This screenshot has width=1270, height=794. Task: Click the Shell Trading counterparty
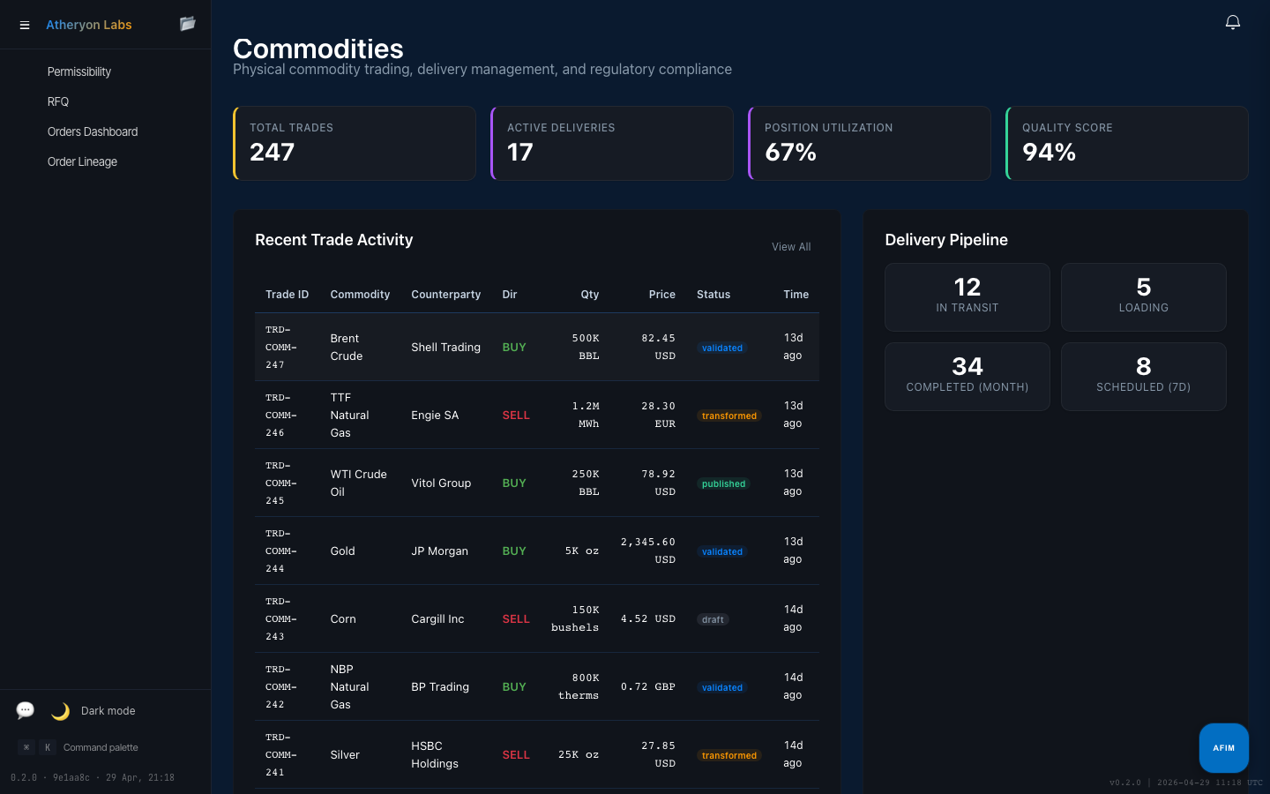(x=445, y=348)
